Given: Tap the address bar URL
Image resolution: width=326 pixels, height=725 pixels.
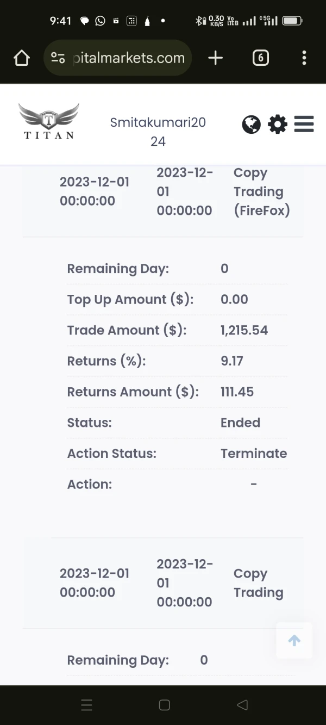Looking at the screenshot, I should pyautogui.click(x=128, y=58).
